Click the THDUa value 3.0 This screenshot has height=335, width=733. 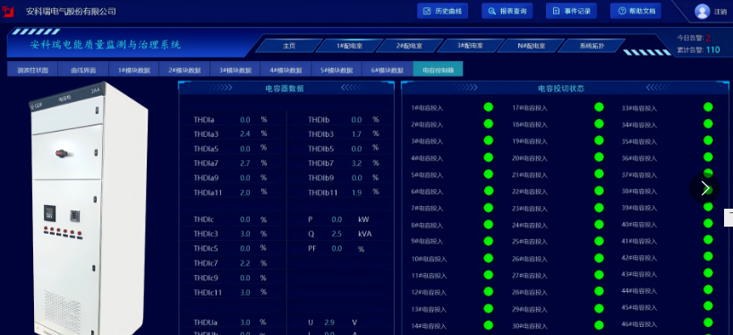coord(245,322)
